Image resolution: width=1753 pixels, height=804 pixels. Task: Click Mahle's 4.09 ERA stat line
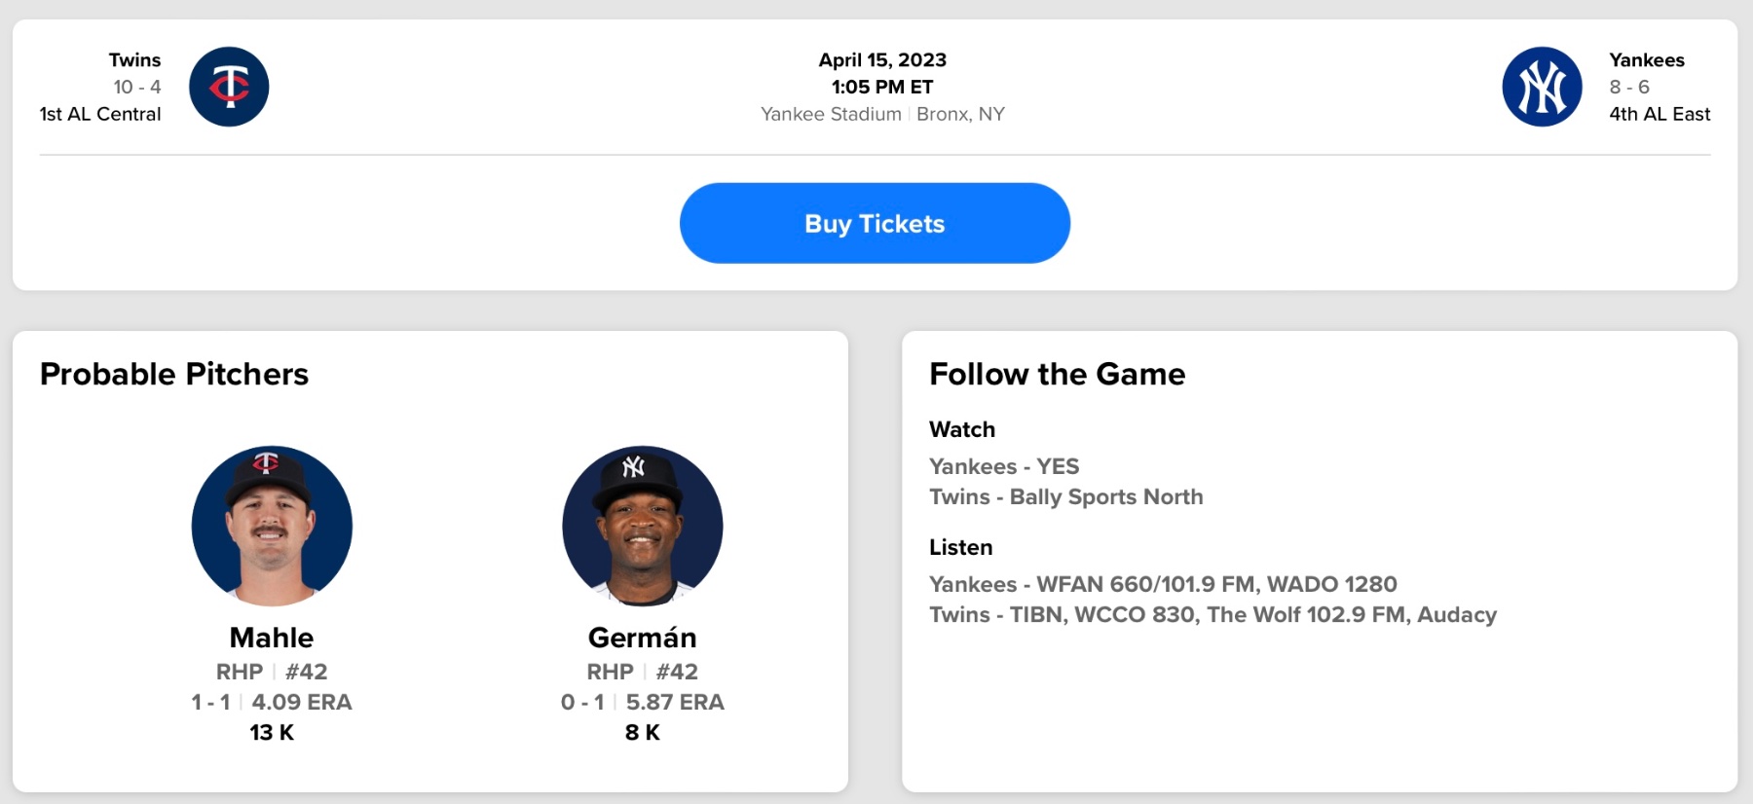pyautogui.click(x=301, y=702)
